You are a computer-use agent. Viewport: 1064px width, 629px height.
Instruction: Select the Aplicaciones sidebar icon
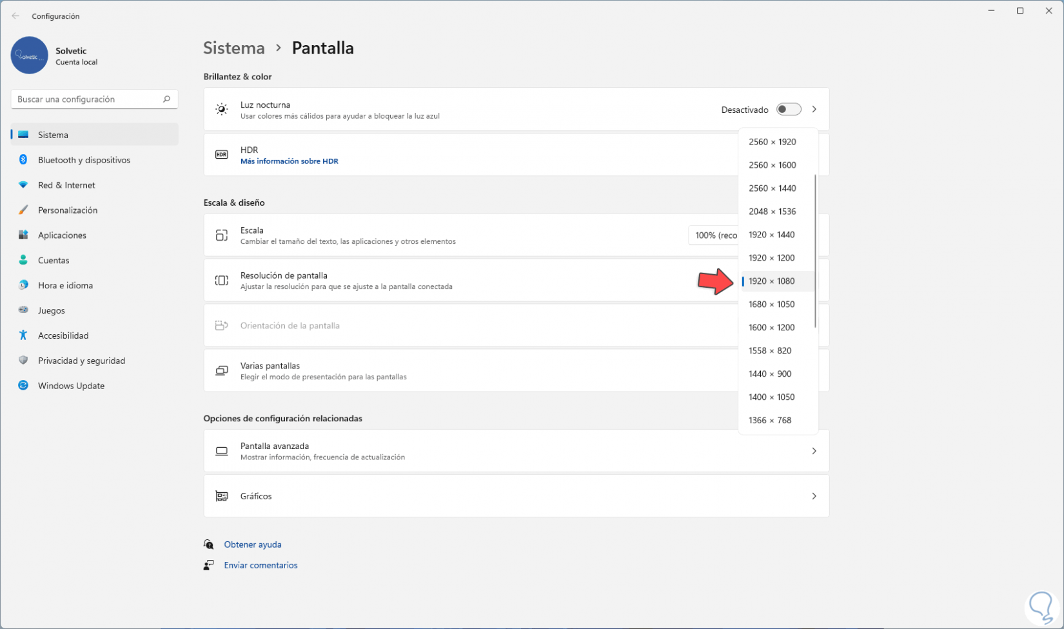pos(23,235)
